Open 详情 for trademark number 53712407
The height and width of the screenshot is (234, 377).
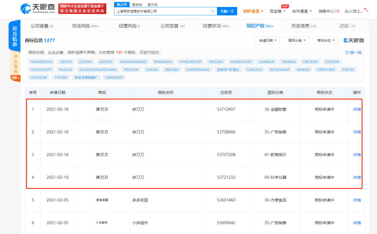[x=356, y=109]
